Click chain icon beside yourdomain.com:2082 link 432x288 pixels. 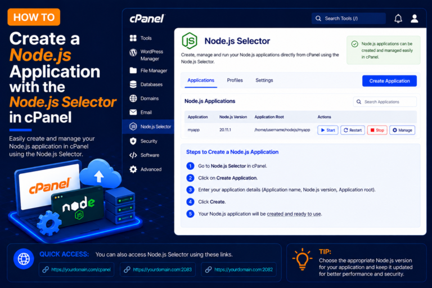click(208, 269)
